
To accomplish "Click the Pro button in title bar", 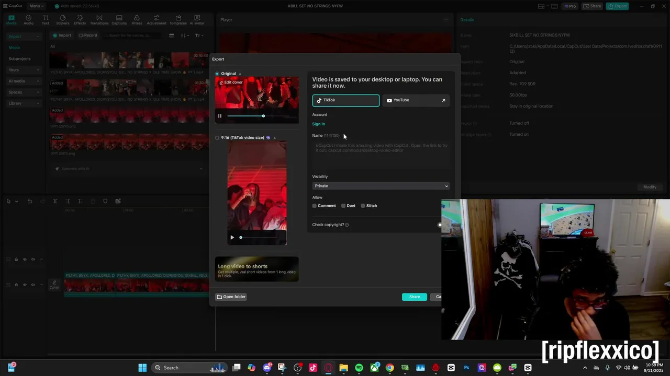I will click(x=569, y=6).
